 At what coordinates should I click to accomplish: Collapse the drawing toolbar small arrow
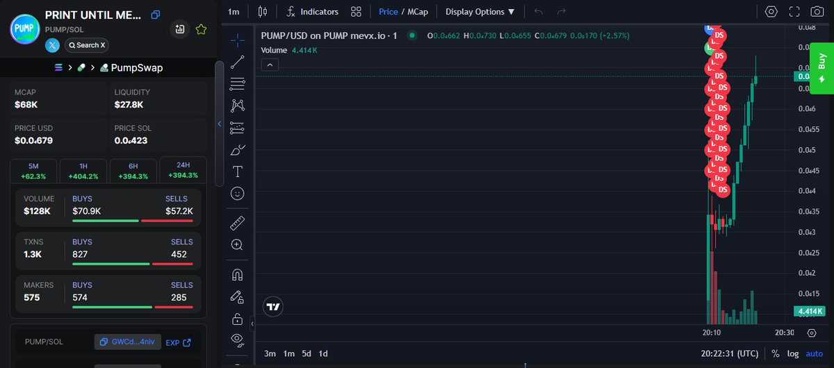click(x=252, y=324)
